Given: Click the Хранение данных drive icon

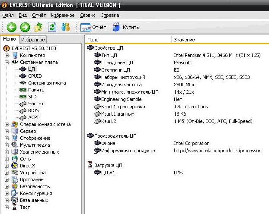Looking at the screenshot, I should 15,152.
